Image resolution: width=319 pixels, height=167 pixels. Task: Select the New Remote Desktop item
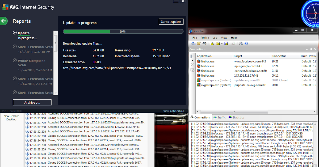11,118
